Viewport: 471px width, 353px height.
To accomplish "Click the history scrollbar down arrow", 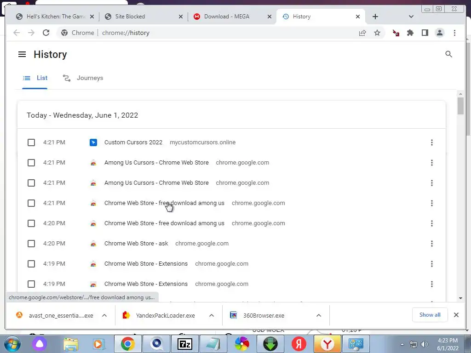I will (460, 298).
